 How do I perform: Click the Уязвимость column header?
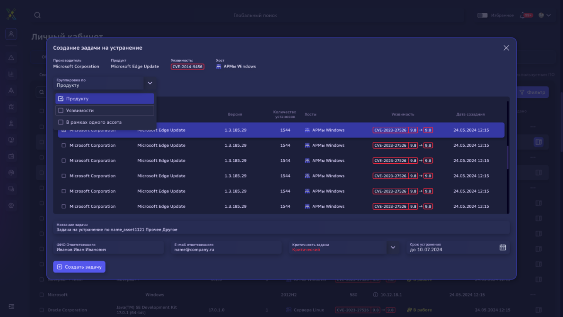pos(403,114)
